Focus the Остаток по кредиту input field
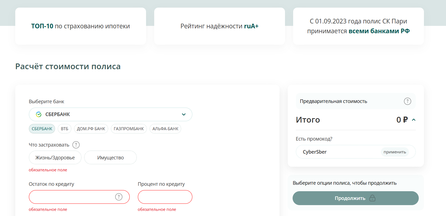The height and width of the screenshot is (216, 446). pos(79,197)
